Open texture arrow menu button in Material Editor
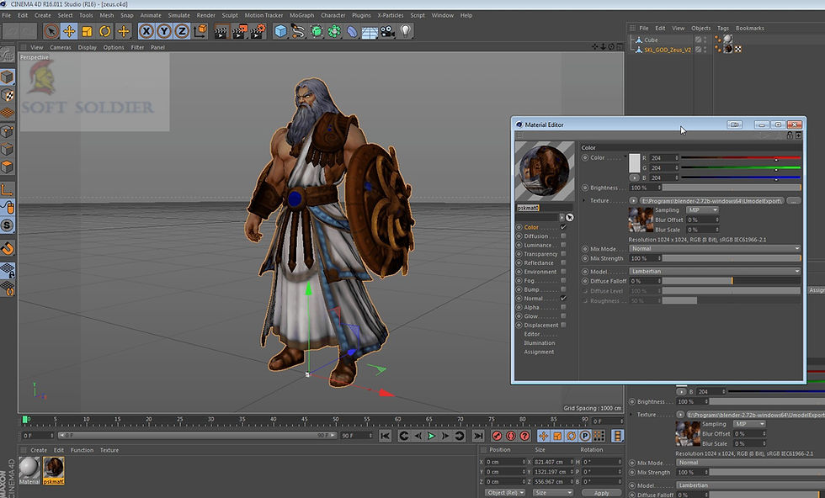 633,200
